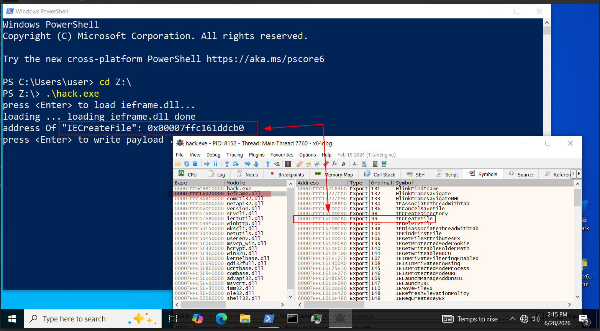Screen dimensions: 600x331
Task: Open the Functions fx icon
Action: pyautogui.click(x=334, y=164)
